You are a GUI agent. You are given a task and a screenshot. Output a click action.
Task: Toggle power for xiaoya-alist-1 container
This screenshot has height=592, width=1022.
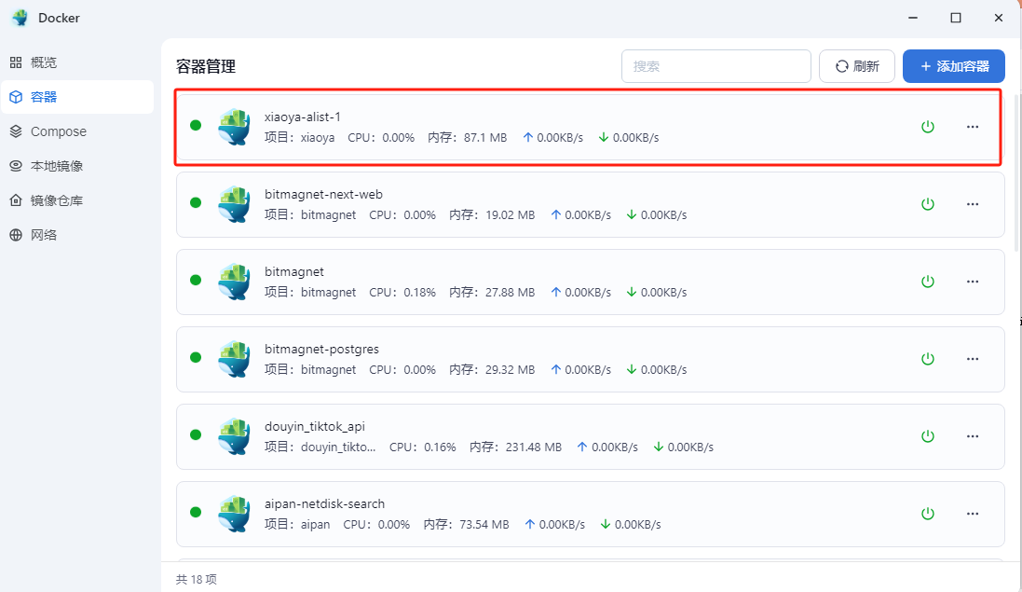[927, 127]
